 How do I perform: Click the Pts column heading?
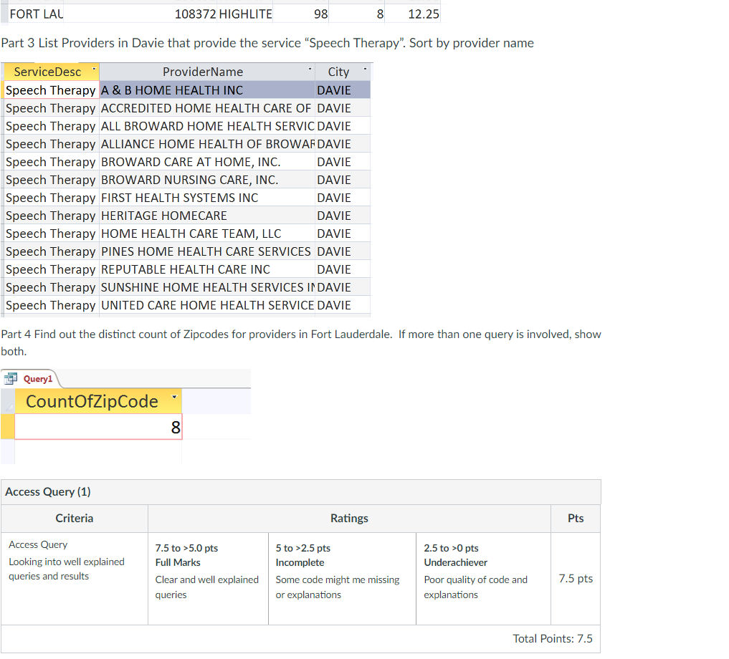point(576,518)
